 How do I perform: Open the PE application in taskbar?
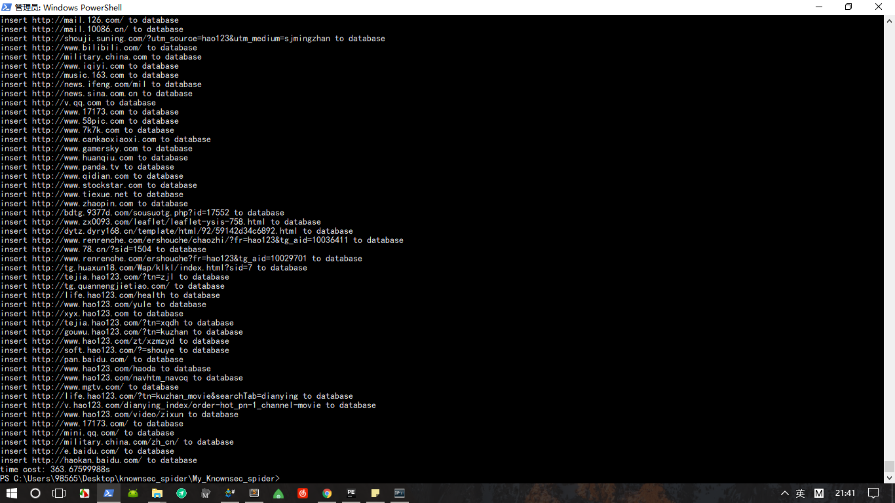pyautogui.click(x=351, y=493)
